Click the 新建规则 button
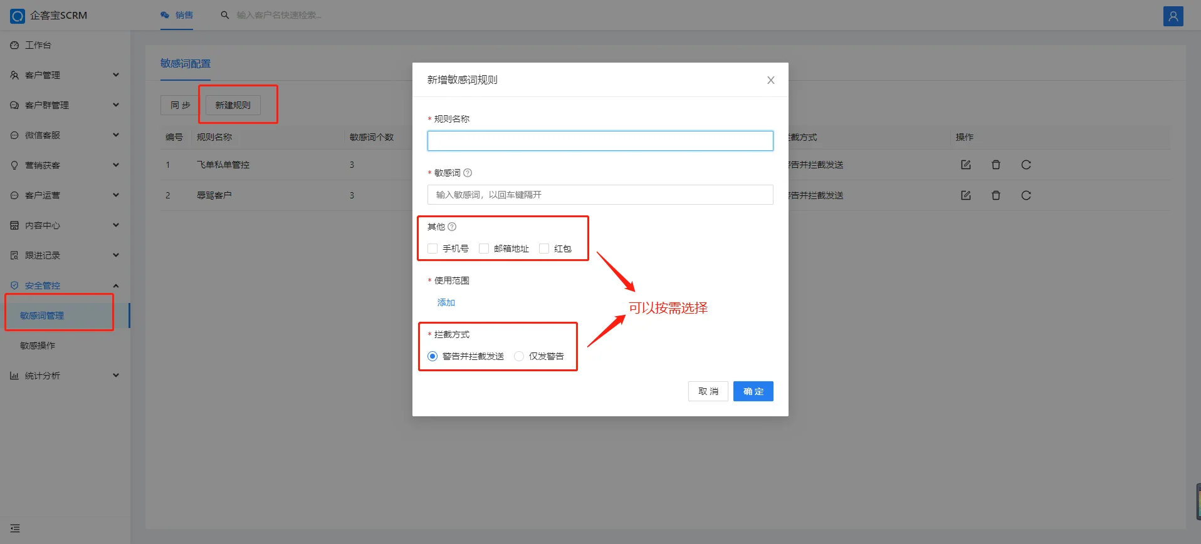The image size is (1201, 544). pyautogui.click(x=233, y=105)
